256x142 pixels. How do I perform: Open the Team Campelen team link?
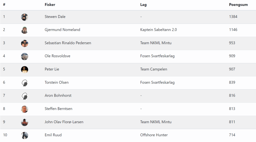tap(153, 69)
